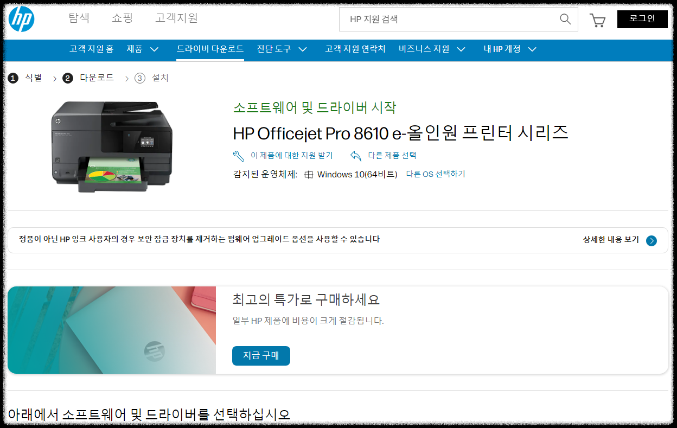
Task: Expand the 비즈니스 지원 dropdown
Action: (x=431, y=49)
